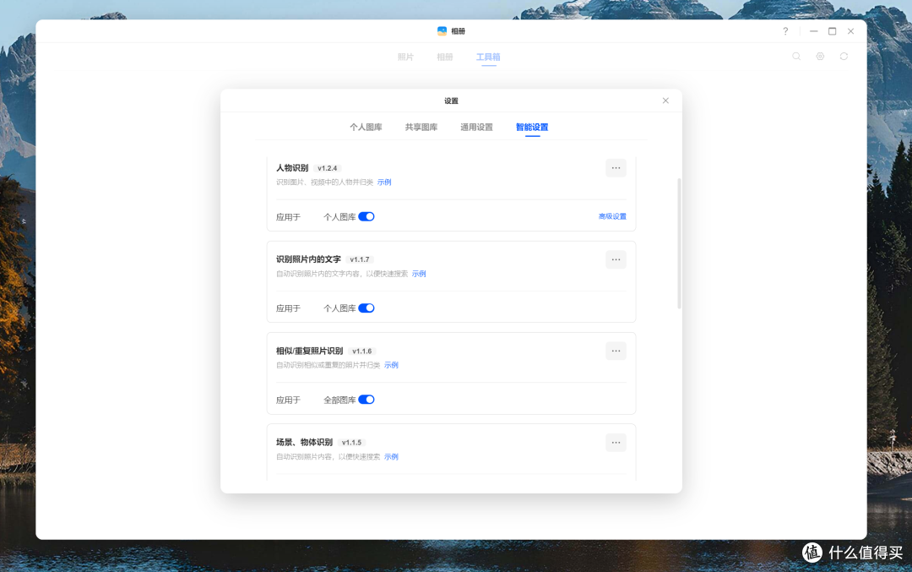View the 示例 link for 场景、物体识别

[x=392, y=457]
